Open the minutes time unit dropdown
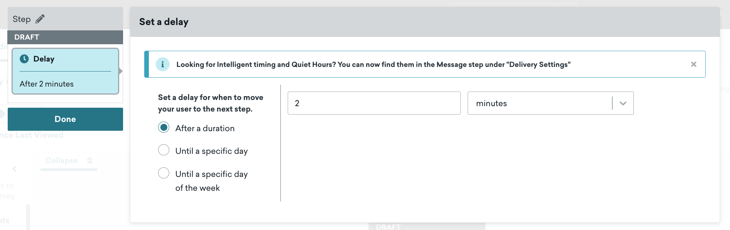730x230 pixels. (x=538, y=103)
